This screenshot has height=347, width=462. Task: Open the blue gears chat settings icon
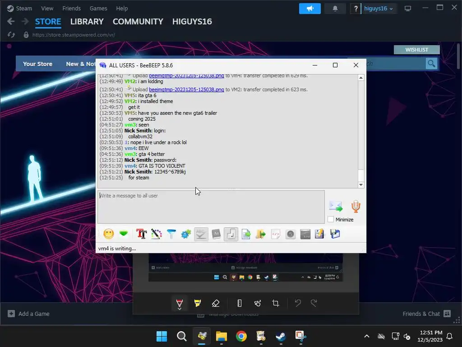tap(186, 234)
